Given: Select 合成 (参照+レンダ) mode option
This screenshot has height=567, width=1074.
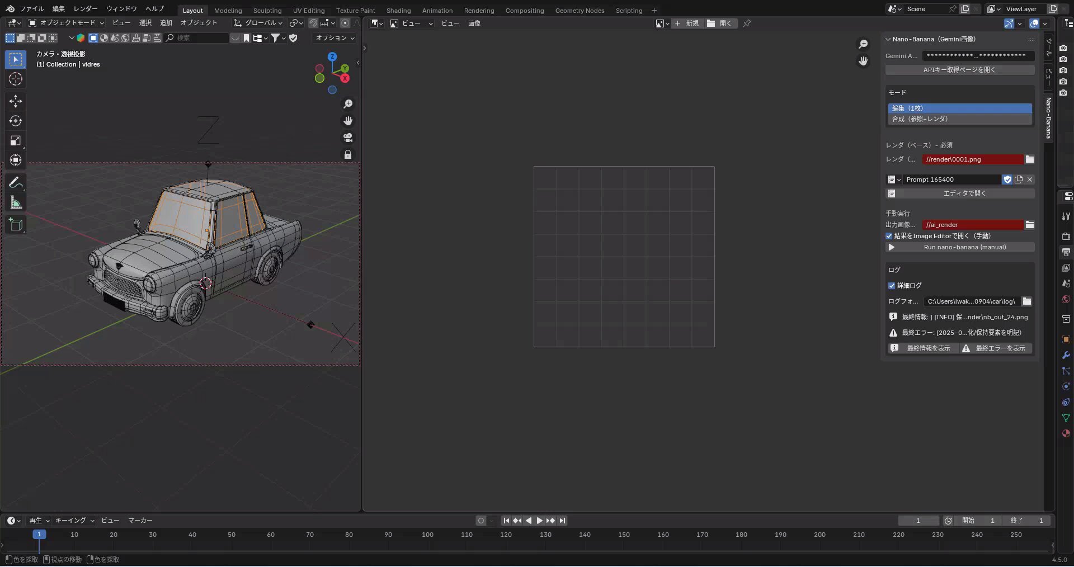Looking at the screenshot, I should coord(960,119).
